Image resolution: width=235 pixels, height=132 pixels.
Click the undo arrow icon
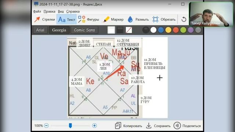tap(184, 19)
